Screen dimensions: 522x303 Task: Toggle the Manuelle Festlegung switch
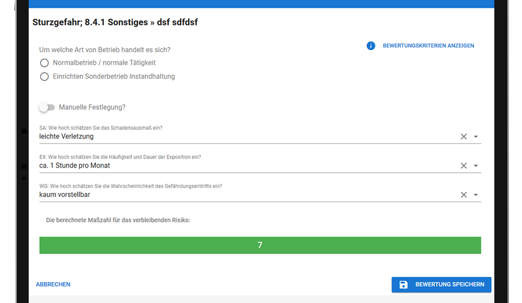tap(47, 107)
